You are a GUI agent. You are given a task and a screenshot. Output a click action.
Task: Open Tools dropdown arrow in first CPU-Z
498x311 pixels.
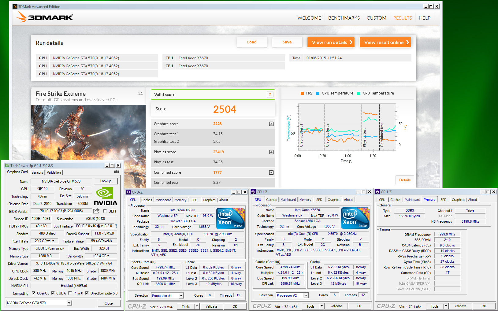[x=197, y=306]
